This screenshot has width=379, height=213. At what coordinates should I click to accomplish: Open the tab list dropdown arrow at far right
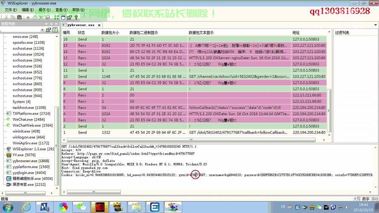pyautogui.click(x=375, y=25)
